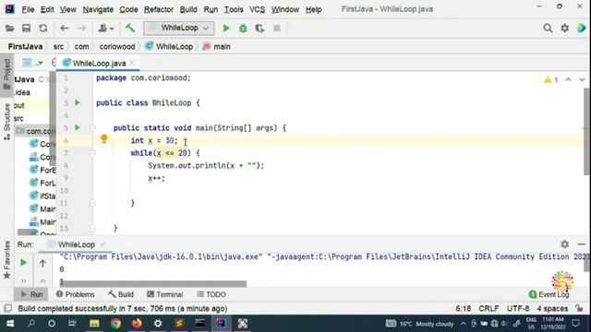Click the run gutter arrow on line 3

point(78,102)
